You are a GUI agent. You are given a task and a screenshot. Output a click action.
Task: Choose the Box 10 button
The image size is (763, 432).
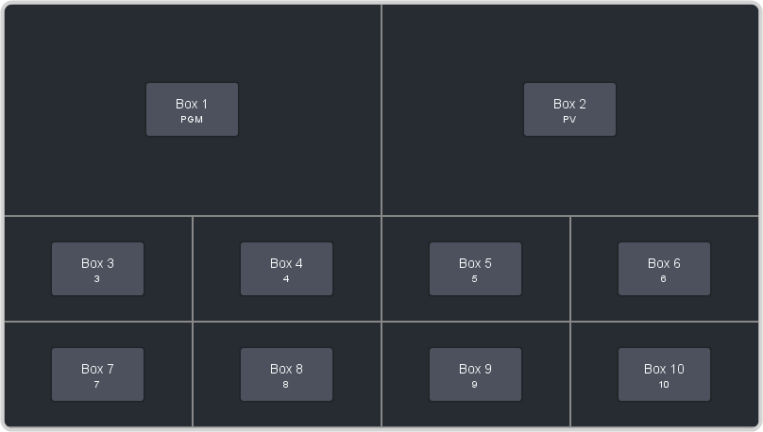(664, 374)
